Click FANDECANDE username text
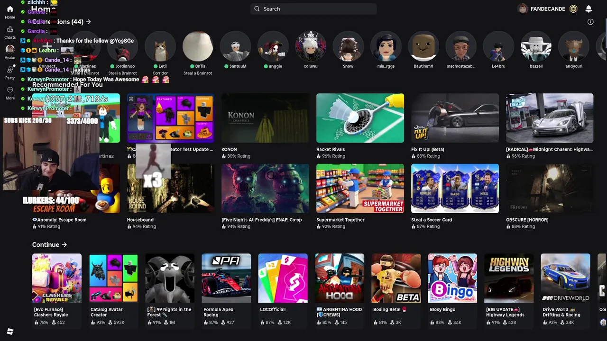The image size is (607, 341). pyautogui.click(x=548, y=9)
